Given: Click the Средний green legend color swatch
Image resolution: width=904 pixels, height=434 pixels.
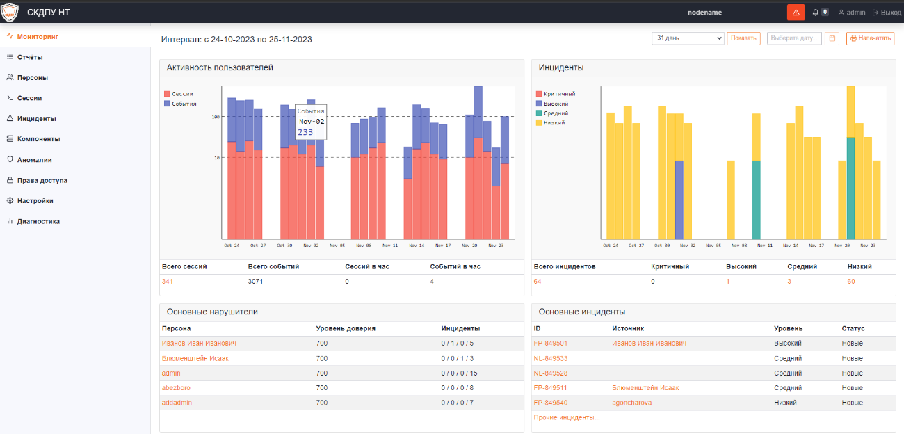Looking at the screenshot, I should coord(539,113).
